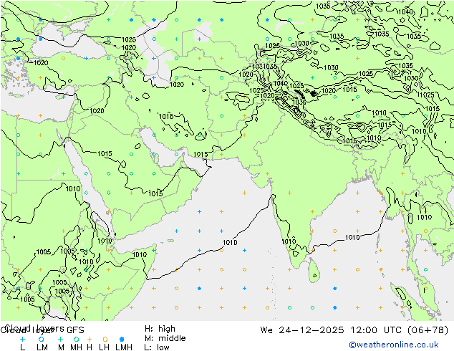This screenshot has height=351, width=454.
Task: Click the filled blue dot legend symbol above LMH
Action: coord(122,339)
